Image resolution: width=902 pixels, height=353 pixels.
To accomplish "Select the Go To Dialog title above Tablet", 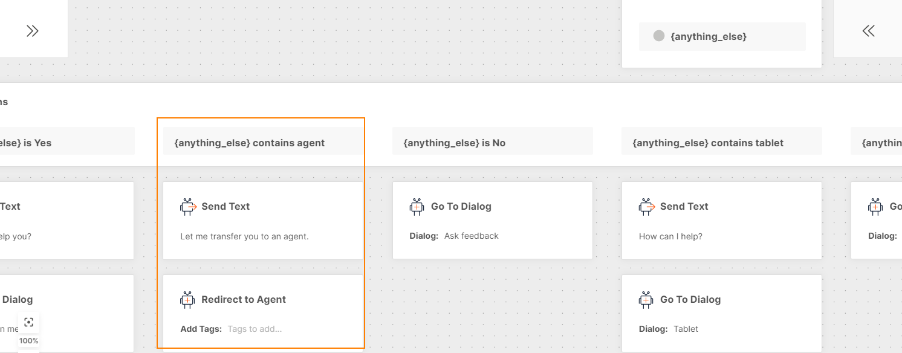I will (x=690, y=299).
